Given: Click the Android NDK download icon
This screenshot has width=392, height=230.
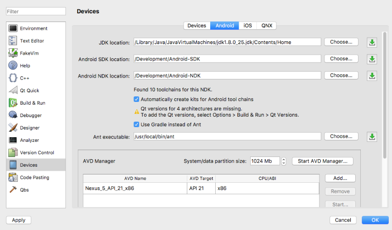Looking at the screenshot, I should (372, 76).
